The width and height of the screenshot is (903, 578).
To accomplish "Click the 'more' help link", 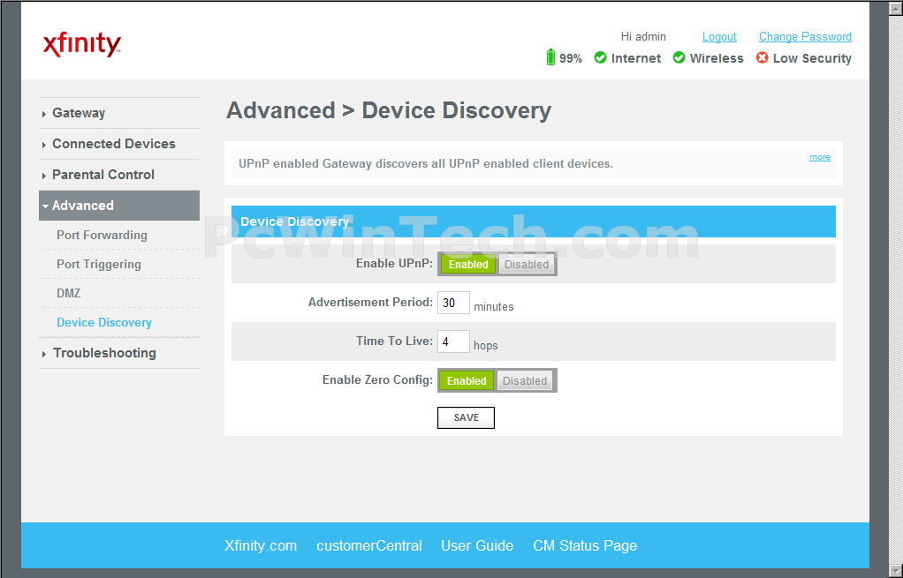I will [x=819, y=157].
